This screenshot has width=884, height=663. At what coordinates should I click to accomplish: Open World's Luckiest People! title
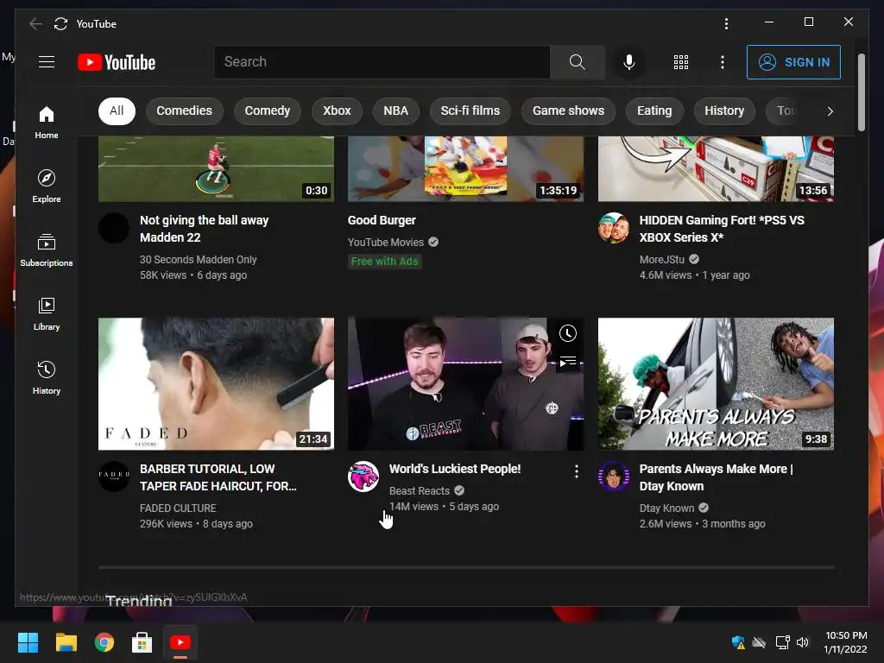(455, 469)
